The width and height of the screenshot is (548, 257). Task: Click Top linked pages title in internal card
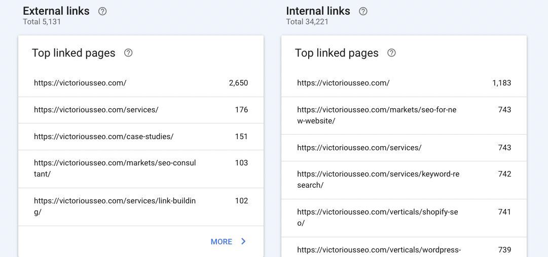pyautogui.click(x=337, y=53)
